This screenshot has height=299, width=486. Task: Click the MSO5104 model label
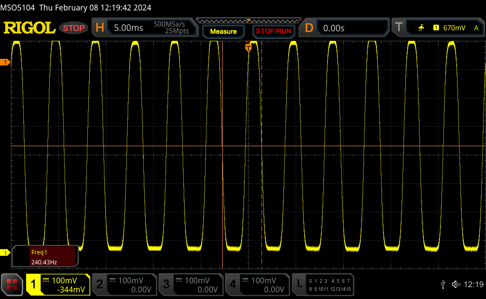pos(18,8)
